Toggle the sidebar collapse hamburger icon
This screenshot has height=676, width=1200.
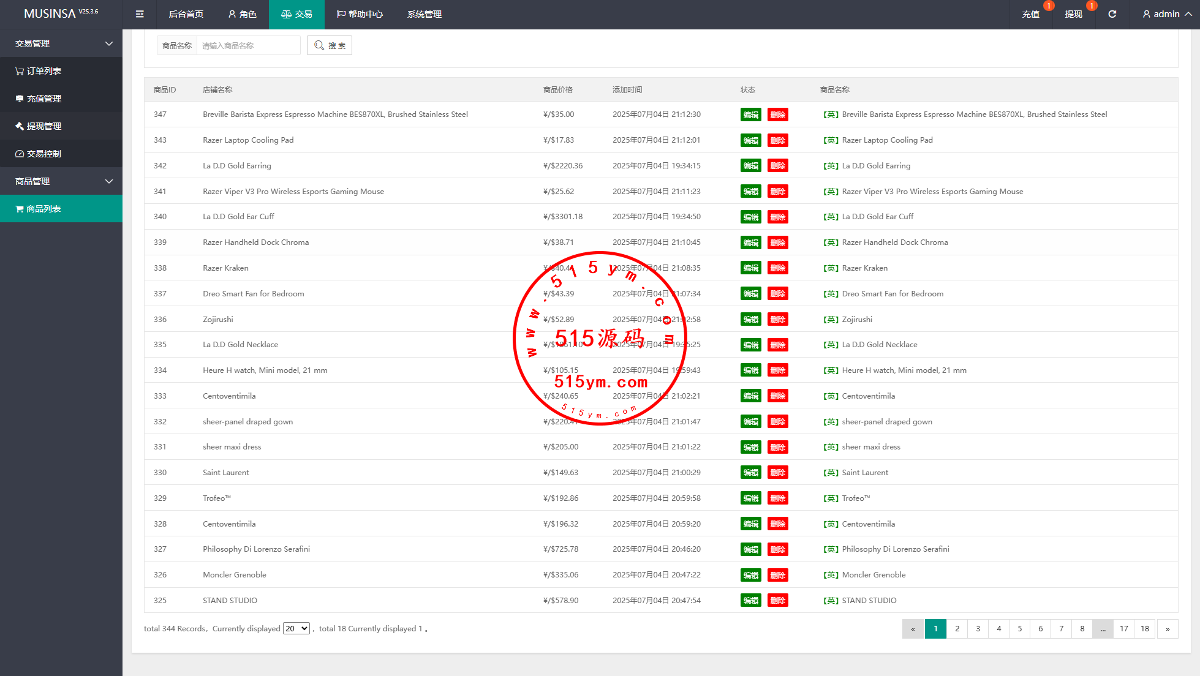point(140,14)
